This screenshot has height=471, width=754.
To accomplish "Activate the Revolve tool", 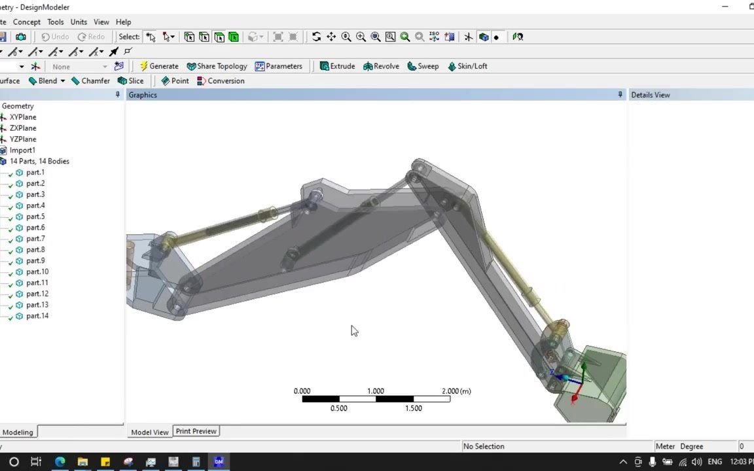I will 381,66.
